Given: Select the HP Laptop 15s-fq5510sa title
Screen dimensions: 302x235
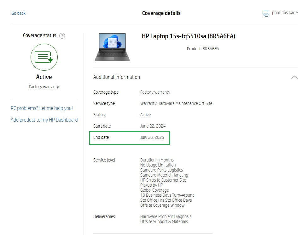Looking at the screenshot, I should point(189,36).
